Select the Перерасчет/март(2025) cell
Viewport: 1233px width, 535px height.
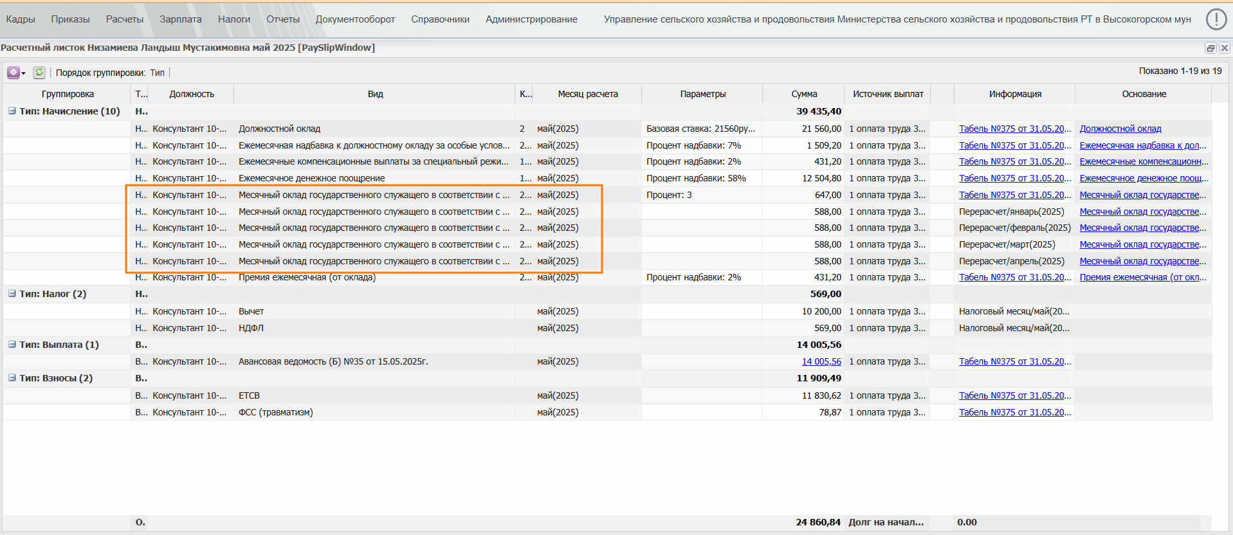click(x=1015, y=244)
